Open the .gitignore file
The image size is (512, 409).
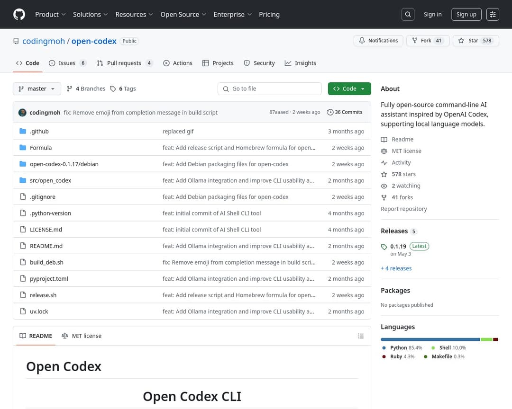[43, 196]
